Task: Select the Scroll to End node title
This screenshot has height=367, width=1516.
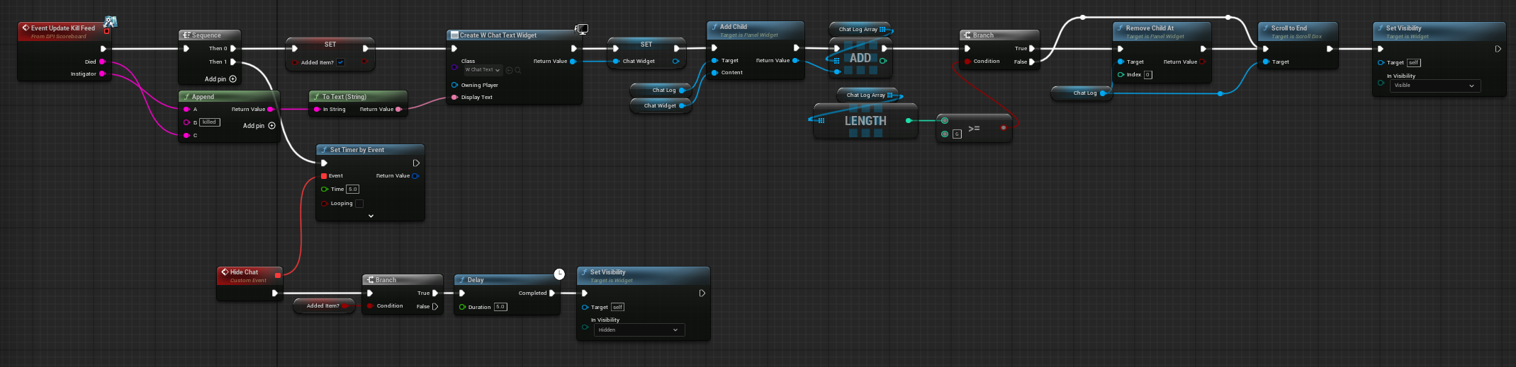Action: point(1288,28)
